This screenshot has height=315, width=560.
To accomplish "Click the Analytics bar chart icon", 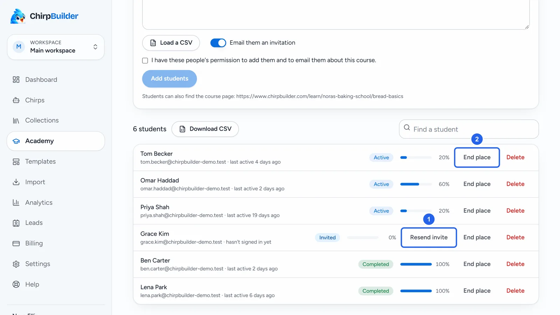I will (16, 203).
